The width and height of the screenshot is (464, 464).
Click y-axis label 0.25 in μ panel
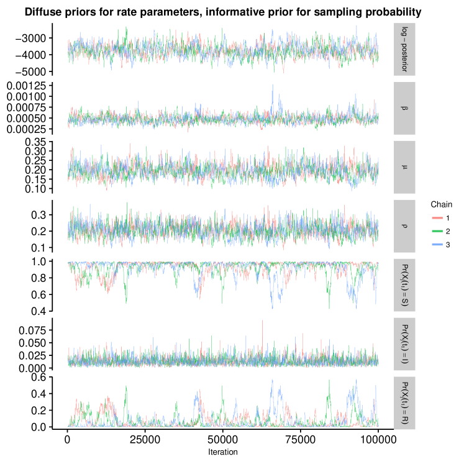point(35,161)
